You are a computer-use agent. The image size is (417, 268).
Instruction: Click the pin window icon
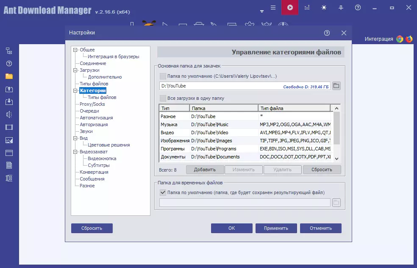tap(341, 8)
